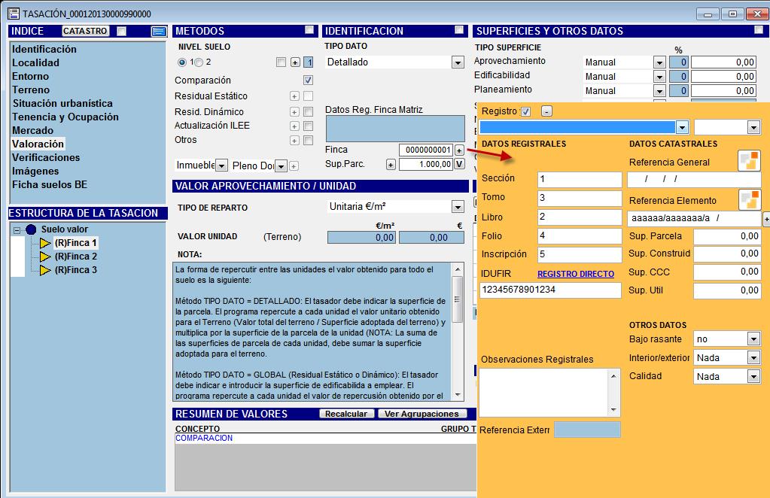Click application icon in title bar
The width and height of the screenshot is (770, 498).
pos(14,14)
